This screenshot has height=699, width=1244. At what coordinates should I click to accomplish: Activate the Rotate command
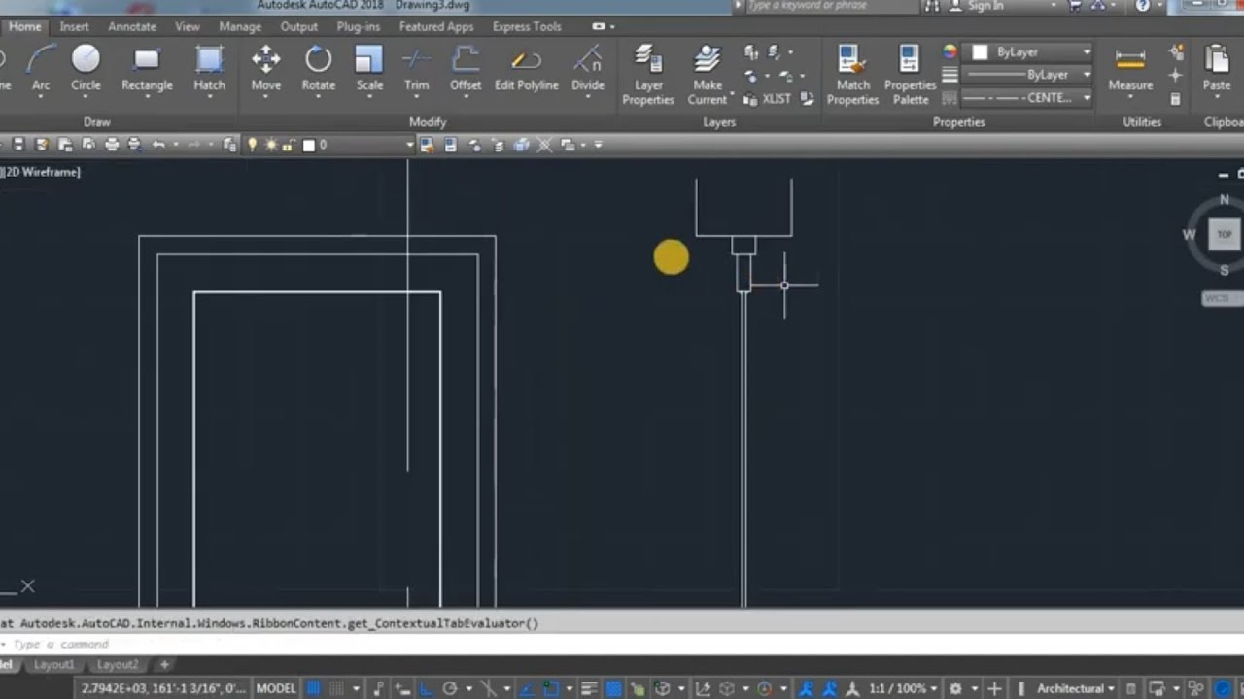tap(318, 69)
